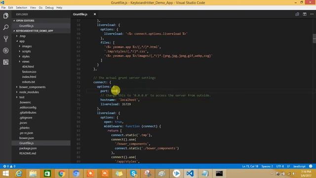Open the Search view in activity bar
Viewport: 316px width, 178px height.
(x=5, y=27)
